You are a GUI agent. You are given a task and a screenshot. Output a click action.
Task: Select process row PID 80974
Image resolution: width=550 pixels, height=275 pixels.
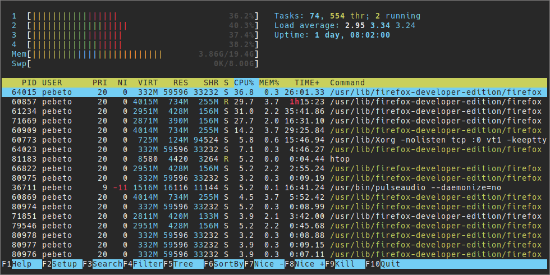[274, 207]
